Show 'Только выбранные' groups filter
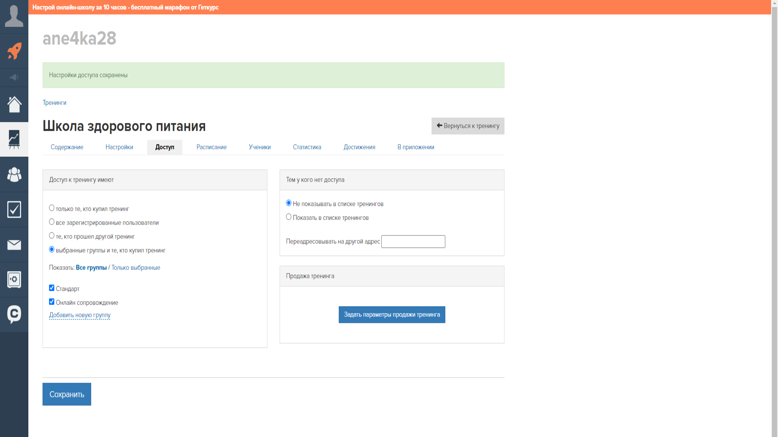This screenshot has width=778, height=437. coord(136,268)
